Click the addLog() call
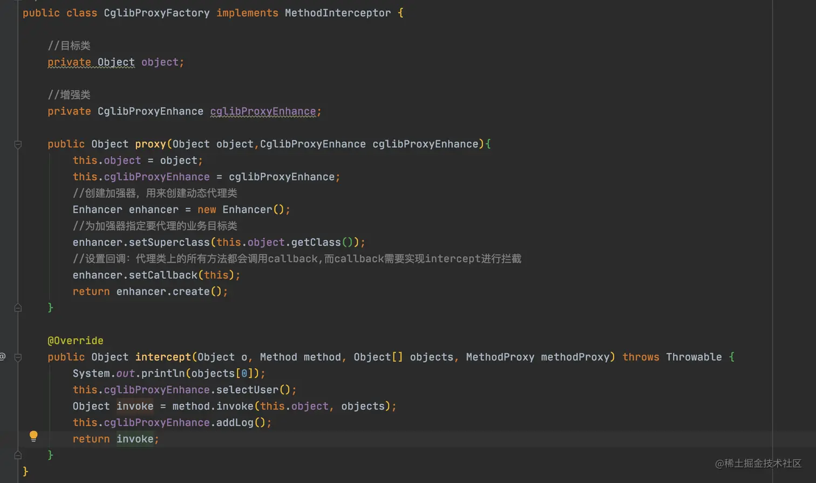Image resolution: width=816 pixels, height=483 pixels. point(241,423)
